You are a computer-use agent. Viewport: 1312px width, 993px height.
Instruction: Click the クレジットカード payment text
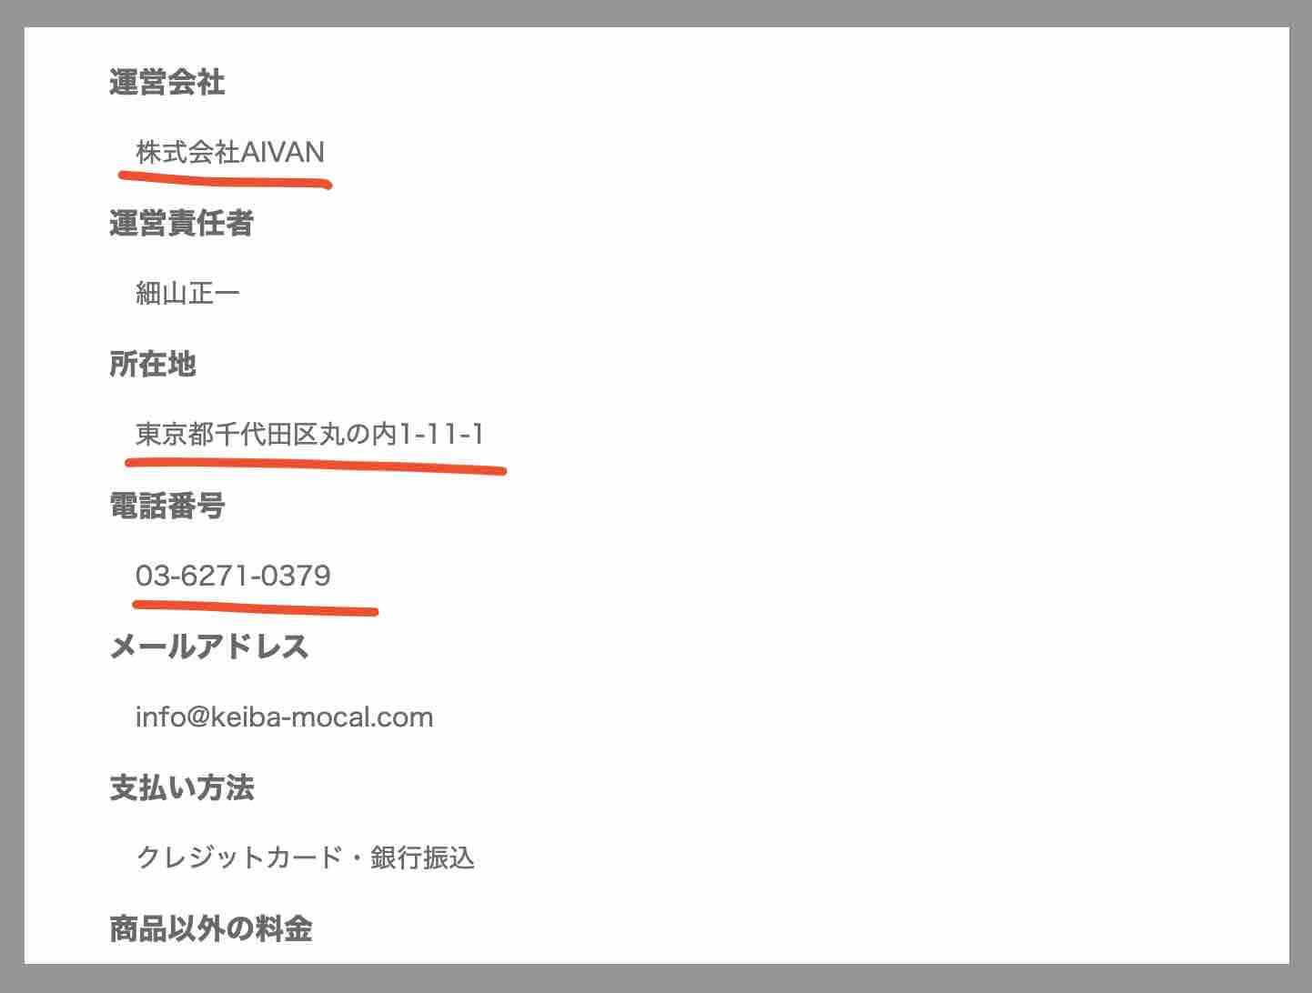(238, 858)
